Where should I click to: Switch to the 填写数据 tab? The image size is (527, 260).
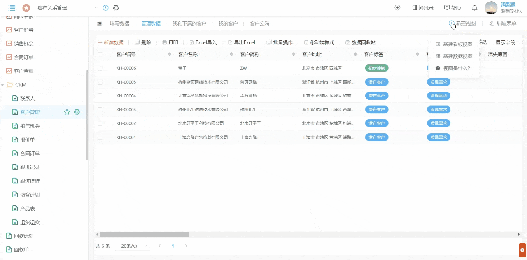tap(119, 23)
